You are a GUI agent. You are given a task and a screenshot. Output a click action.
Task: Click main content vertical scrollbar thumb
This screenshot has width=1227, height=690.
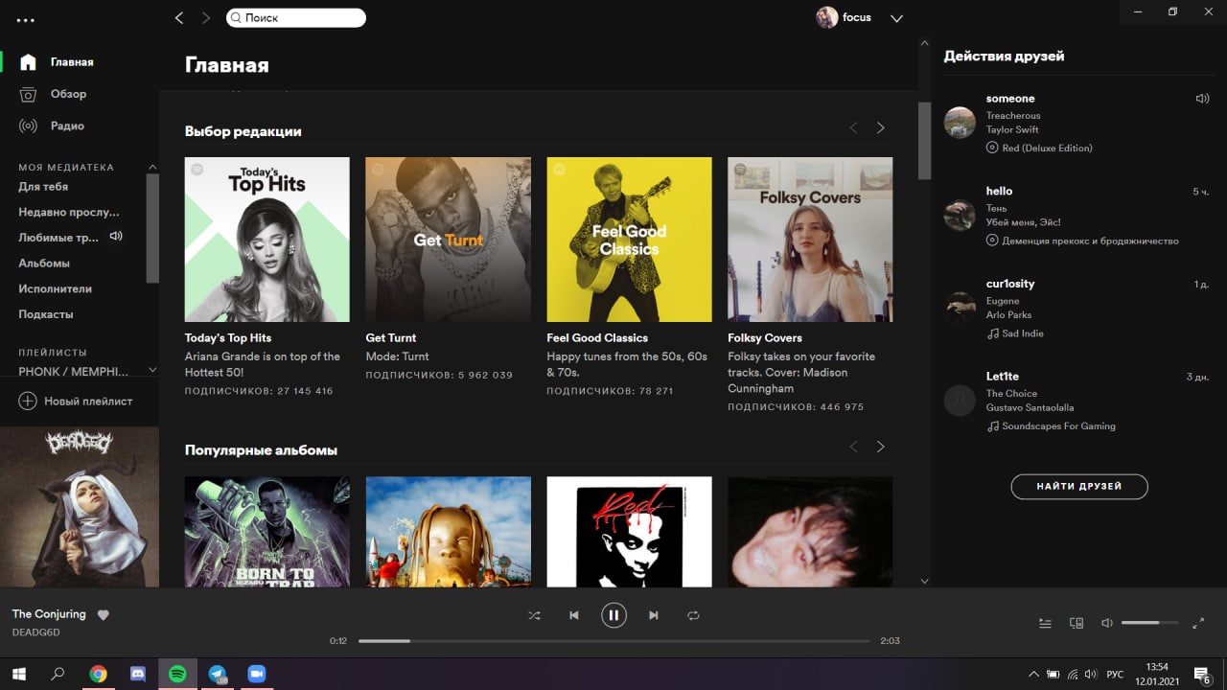click(x=924, y=140)
